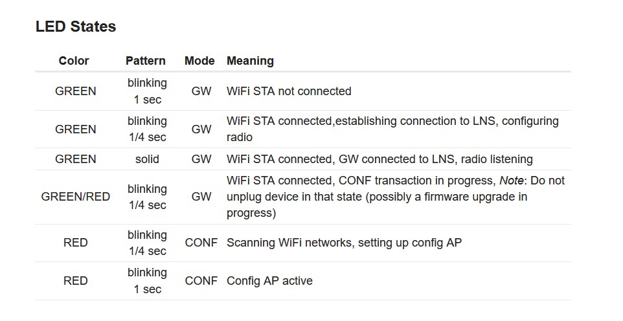Click "Scanning WiFi networks, setting up config AP"
623x321 pixels.
tap(344, 243)
